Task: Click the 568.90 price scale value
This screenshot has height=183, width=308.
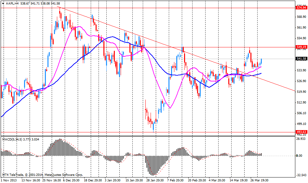Action: coord(301,17)
